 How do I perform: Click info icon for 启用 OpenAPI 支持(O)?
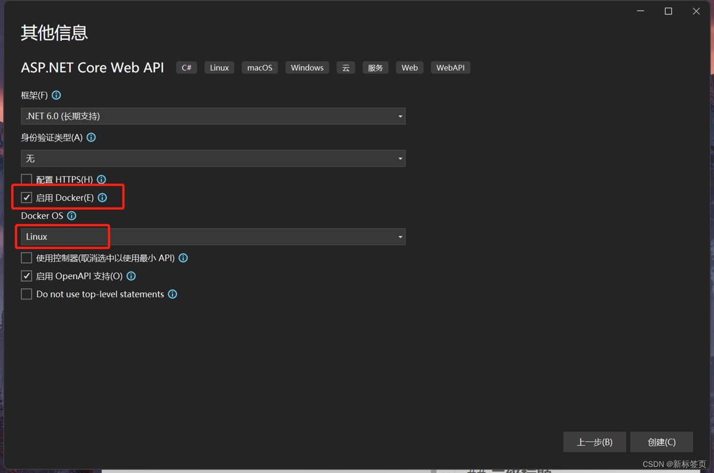tap(131, 276)
